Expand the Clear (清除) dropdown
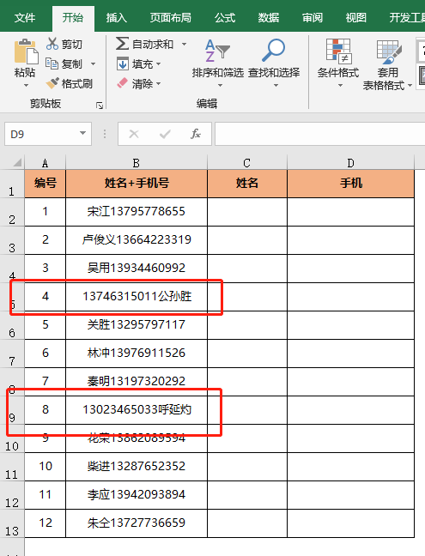The width and height of the screenshot is (425, 556). coord(158,84)
